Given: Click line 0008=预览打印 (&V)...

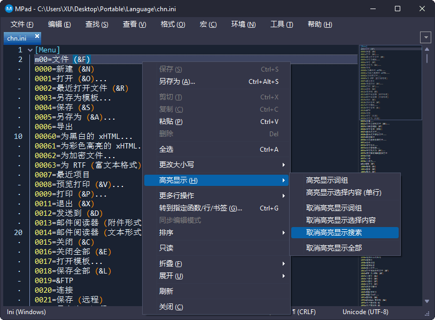Looking at the screenshot, I should [79, 184].
